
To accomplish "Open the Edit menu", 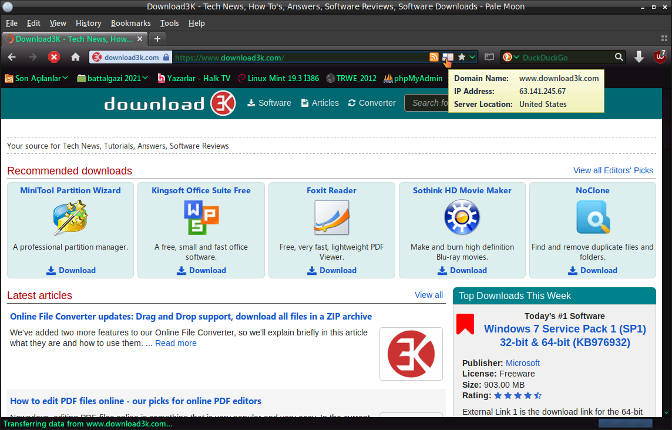I will (33, 23).
